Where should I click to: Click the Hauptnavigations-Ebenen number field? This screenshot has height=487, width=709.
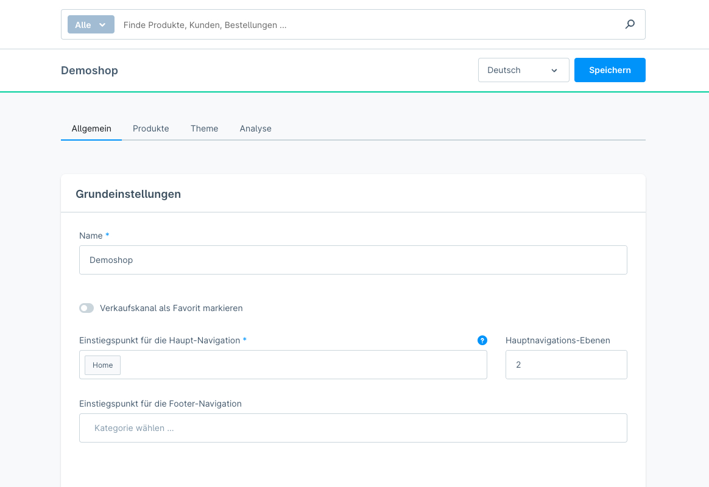point(566,365)
